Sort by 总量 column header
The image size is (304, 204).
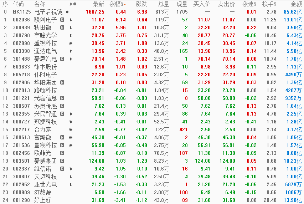click(x=164, y=4)
